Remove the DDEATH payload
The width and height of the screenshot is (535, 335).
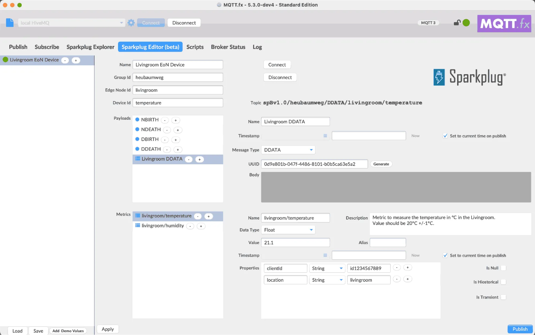(167, 150)
